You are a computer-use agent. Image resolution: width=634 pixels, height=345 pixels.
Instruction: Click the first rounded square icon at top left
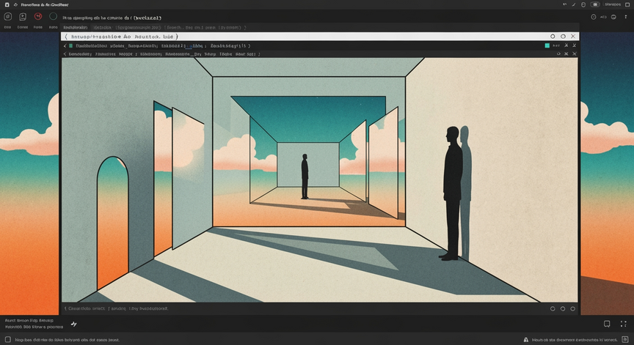click(x=7, y=17)
